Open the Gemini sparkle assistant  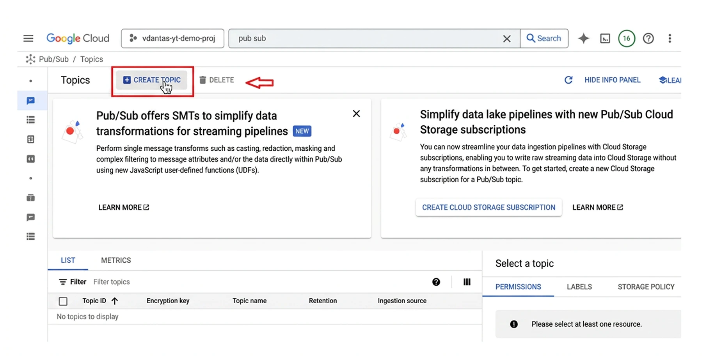point(584,38)
